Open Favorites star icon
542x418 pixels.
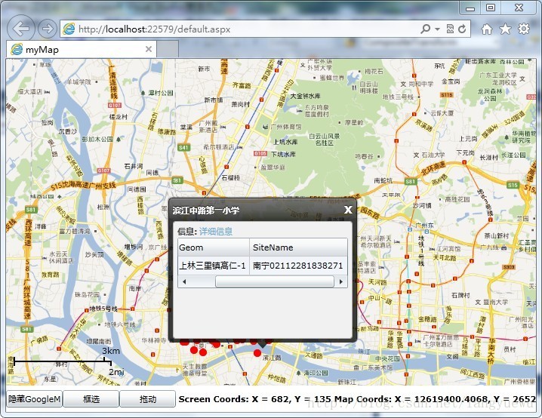[x=505, y=29]
